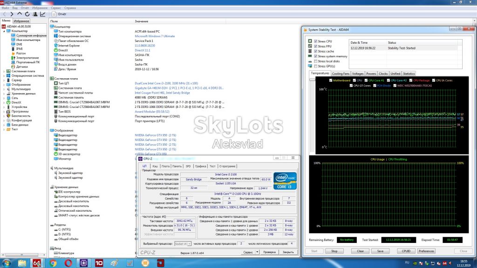
Task: Uncheck the Stress CPU checkbox
Action: click(316, 41)
